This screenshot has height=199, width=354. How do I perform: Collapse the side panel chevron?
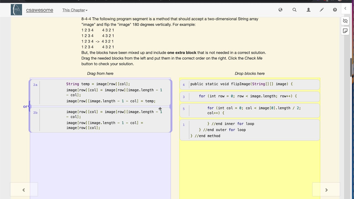click(345, 9)
